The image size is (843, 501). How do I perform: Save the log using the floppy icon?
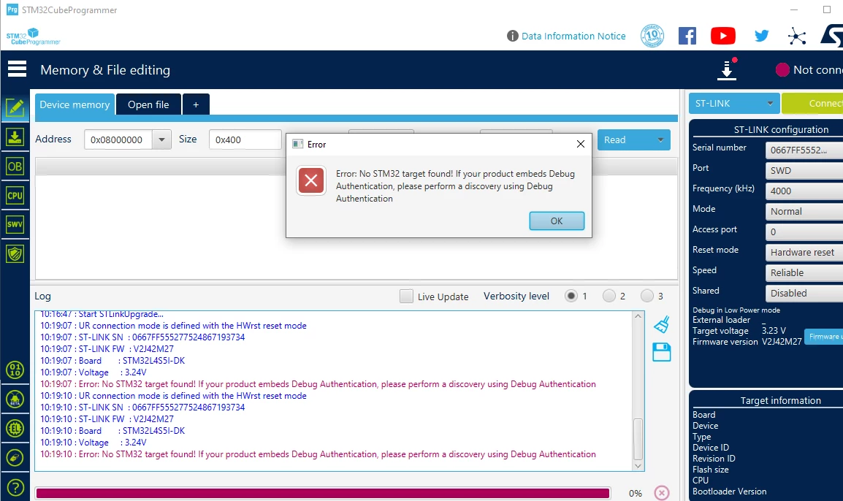tap(662, 352)
